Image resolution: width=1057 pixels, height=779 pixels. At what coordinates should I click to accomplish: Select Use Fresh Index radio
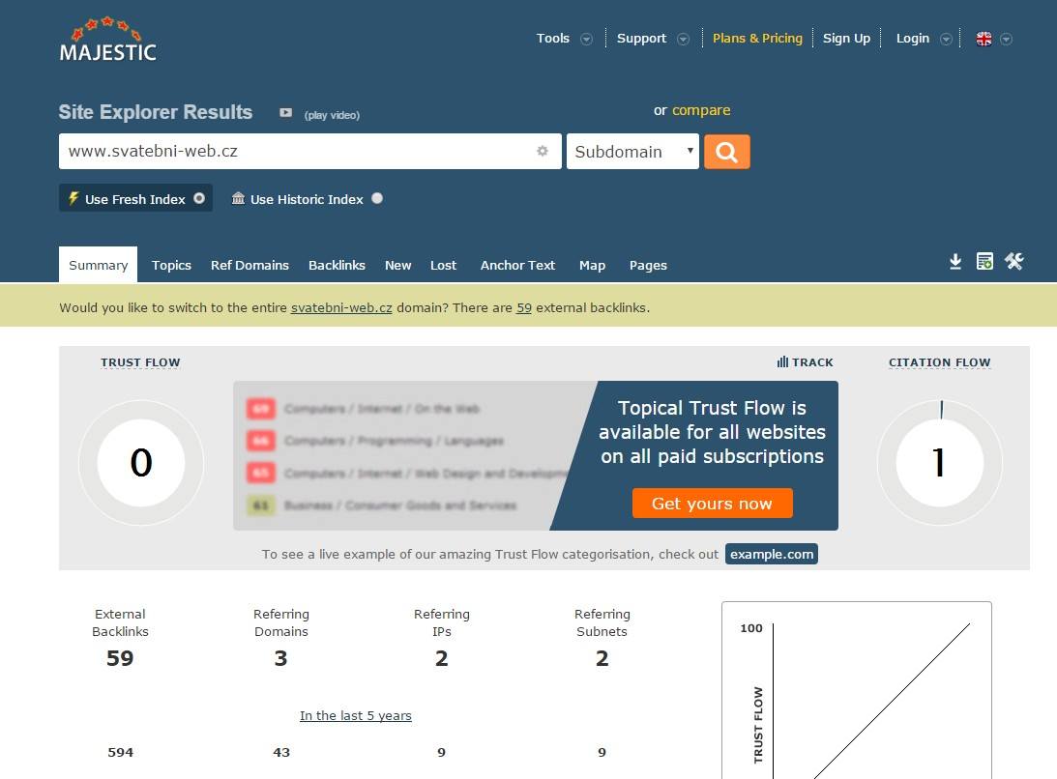click(x=199, y=198)
